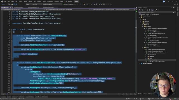Open TicketingModule.cs in Solution Explorer

(154, 41)
